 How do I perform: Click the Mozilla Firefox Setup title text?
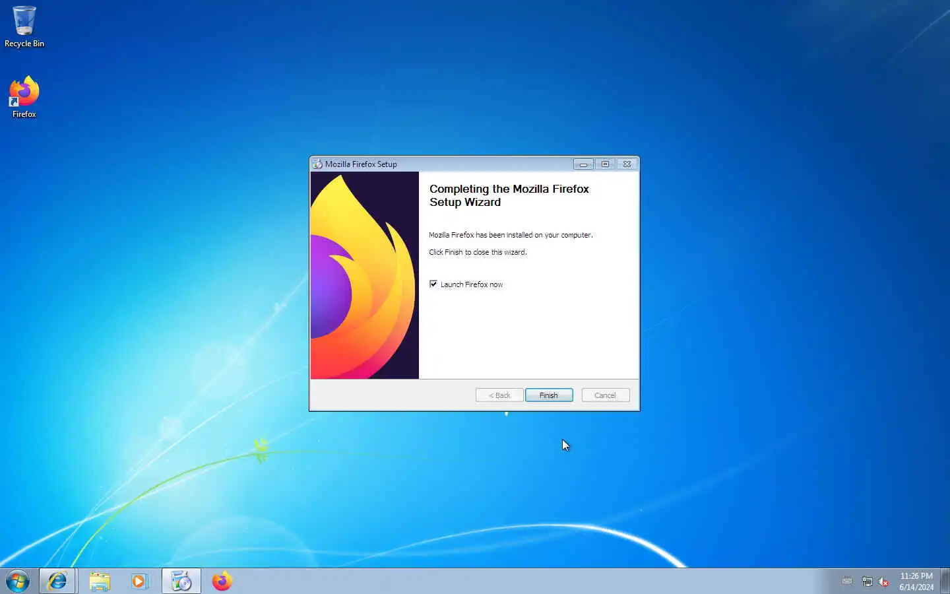click(361, 164)
